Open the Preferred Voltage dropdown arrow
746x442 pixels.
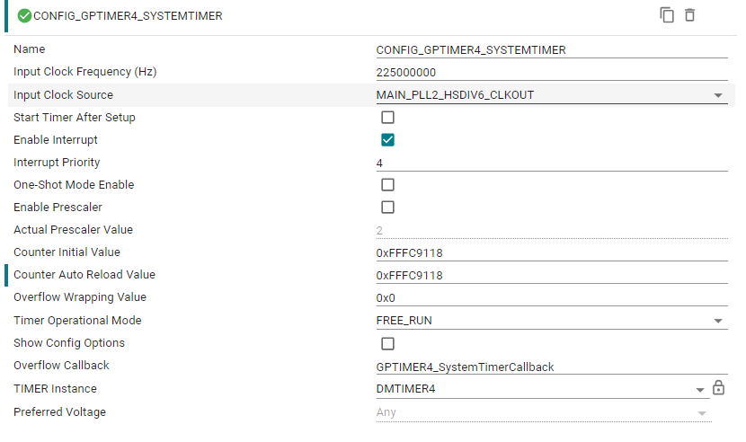[702, 413]
